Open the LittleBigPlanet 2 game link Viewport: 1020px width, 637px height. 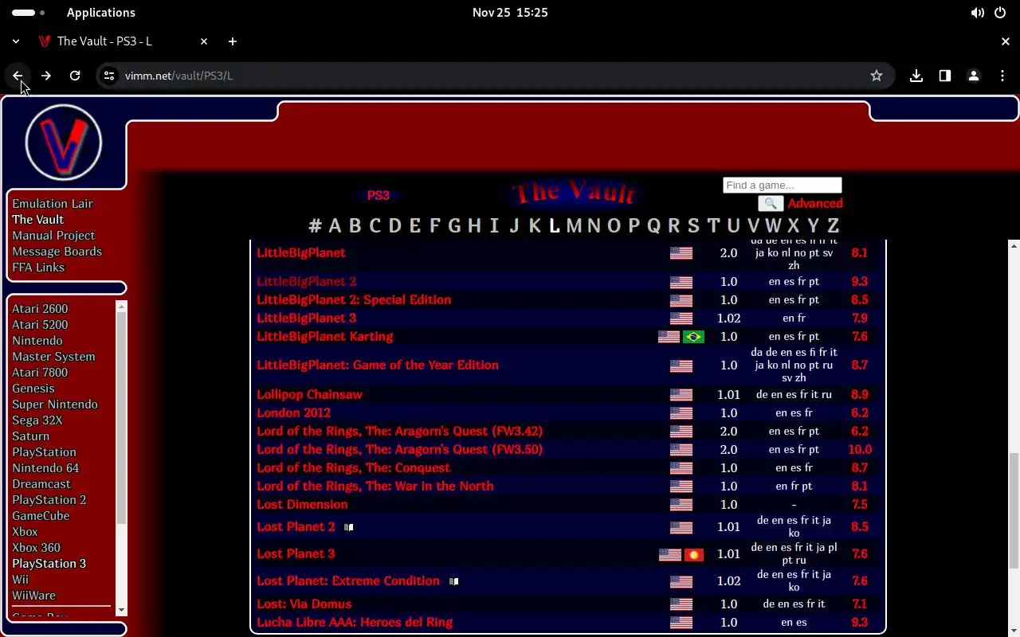pyautogui.click(x=307, y=282)
